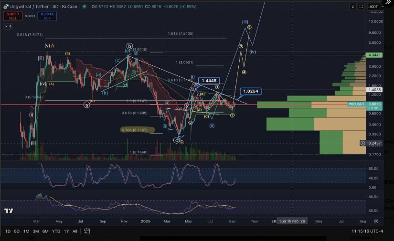Viewport: 394px width, 241px height.
Task: Click the (iv) projected wave label
Action: coord(253,52)
